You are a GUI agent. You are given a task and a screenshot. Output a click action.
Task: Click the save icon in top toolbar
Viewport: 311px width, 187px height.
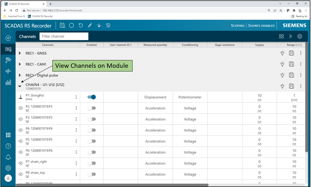point(62,25)
